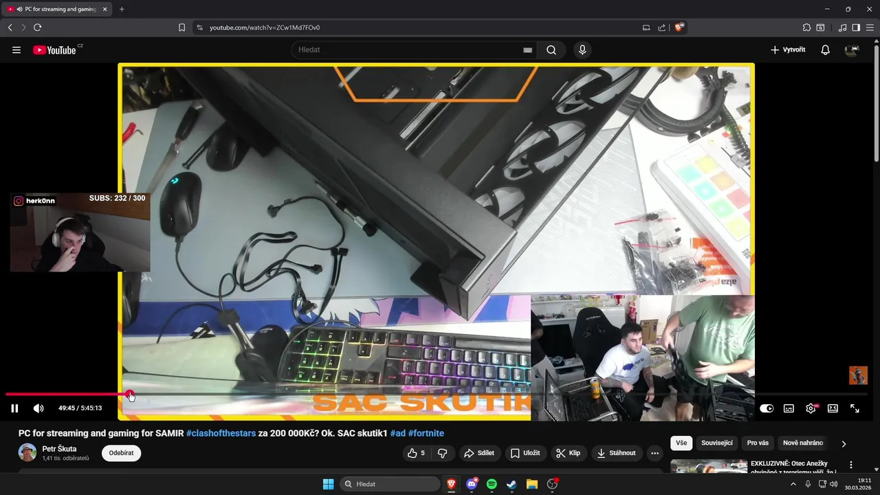The width and height of the screenshot is (880, 495).
Task: Open YouTube notifications bell
Action: pos(825,50)
